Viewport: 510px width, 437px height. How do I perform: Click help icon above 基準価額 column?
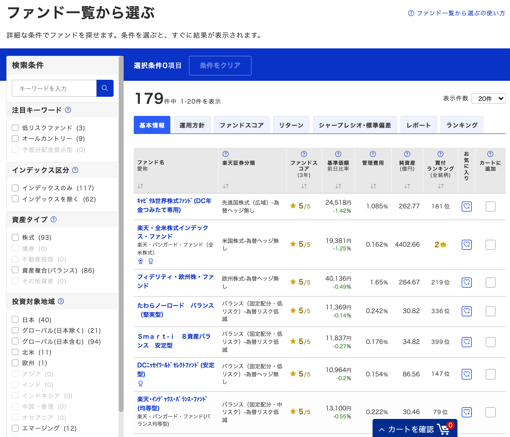point(338,154)
